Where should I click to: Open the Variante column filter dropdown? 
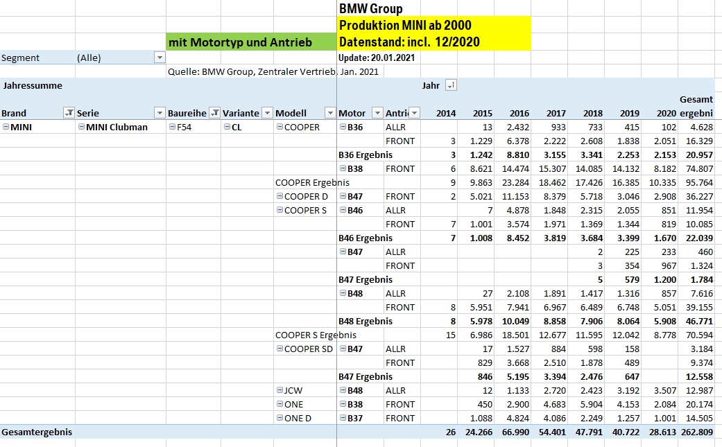(x=267, y=113)
